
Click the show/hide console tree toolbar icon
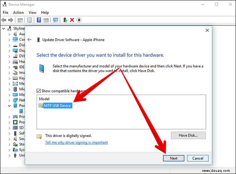coord(20,20)
